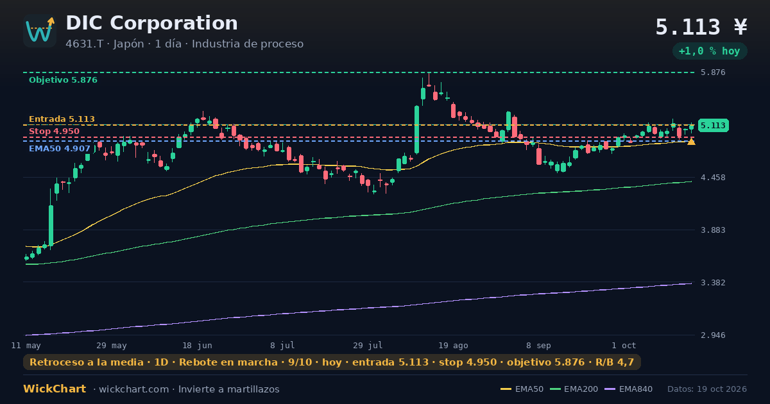770x404 pixels.
Task: Open the wickchart.com footer tagline
Action: tap(186, 389)
